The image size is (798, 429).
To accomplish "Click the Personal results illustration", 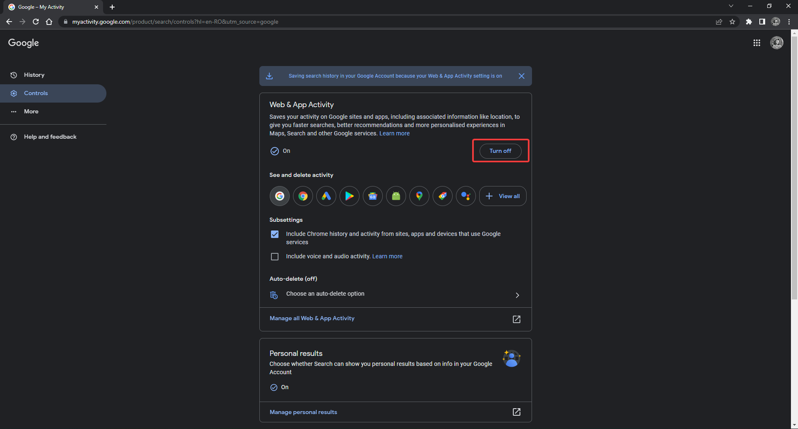I will (512, 358).
